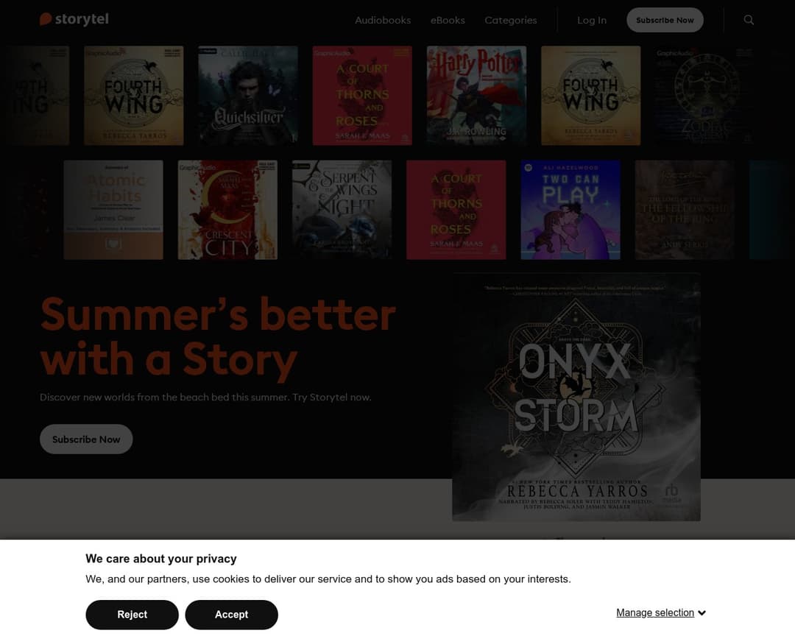
Task: Open the Atomic Habits cover
Action: (113, 210)
